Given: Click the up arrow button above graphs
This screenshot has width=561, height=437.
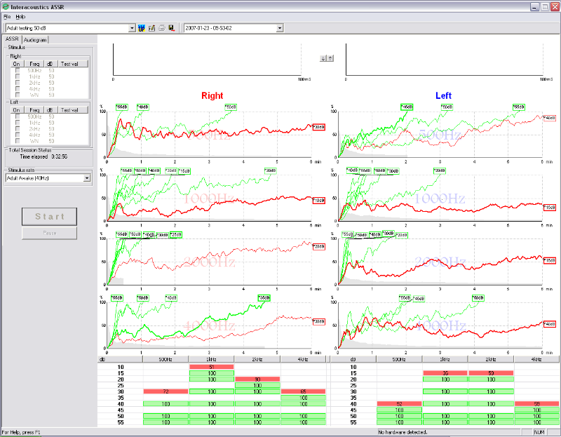Looking at the screenshot, I should (x=330, y=58).
